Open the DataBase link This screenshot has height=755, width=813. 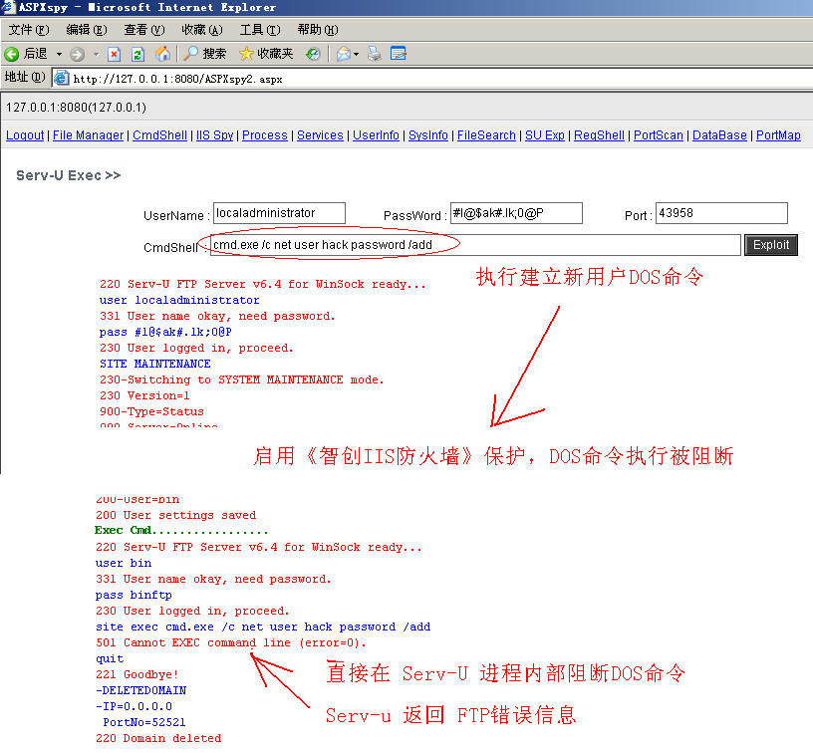coord(719,135)
